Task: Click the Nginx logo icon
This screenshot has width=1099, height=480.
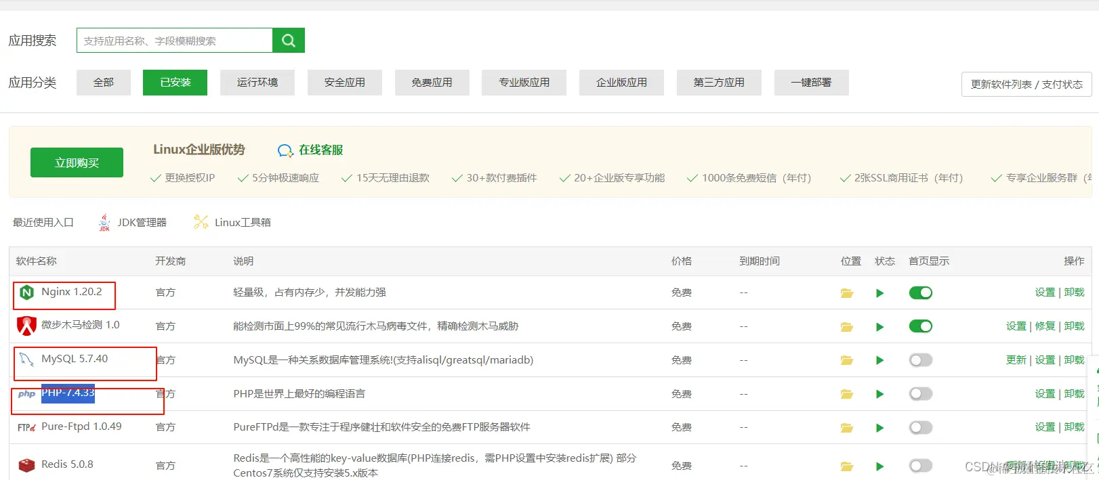Action: 26,292
